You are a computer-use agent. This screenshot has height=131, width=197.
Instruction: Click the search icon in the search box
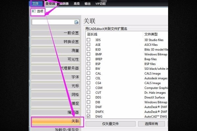(77, 22)
